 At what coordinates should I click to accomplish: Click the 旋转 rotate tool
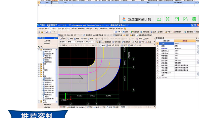click(x=90, y=39)
